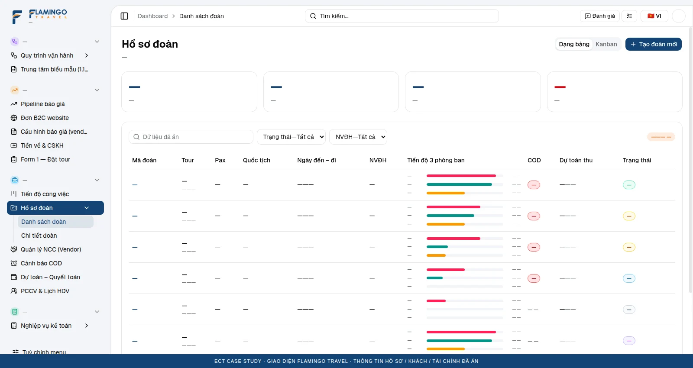The image size is (693, 368).
Task: Open Pipeline báo giá icon
Action: click(14, 104)
